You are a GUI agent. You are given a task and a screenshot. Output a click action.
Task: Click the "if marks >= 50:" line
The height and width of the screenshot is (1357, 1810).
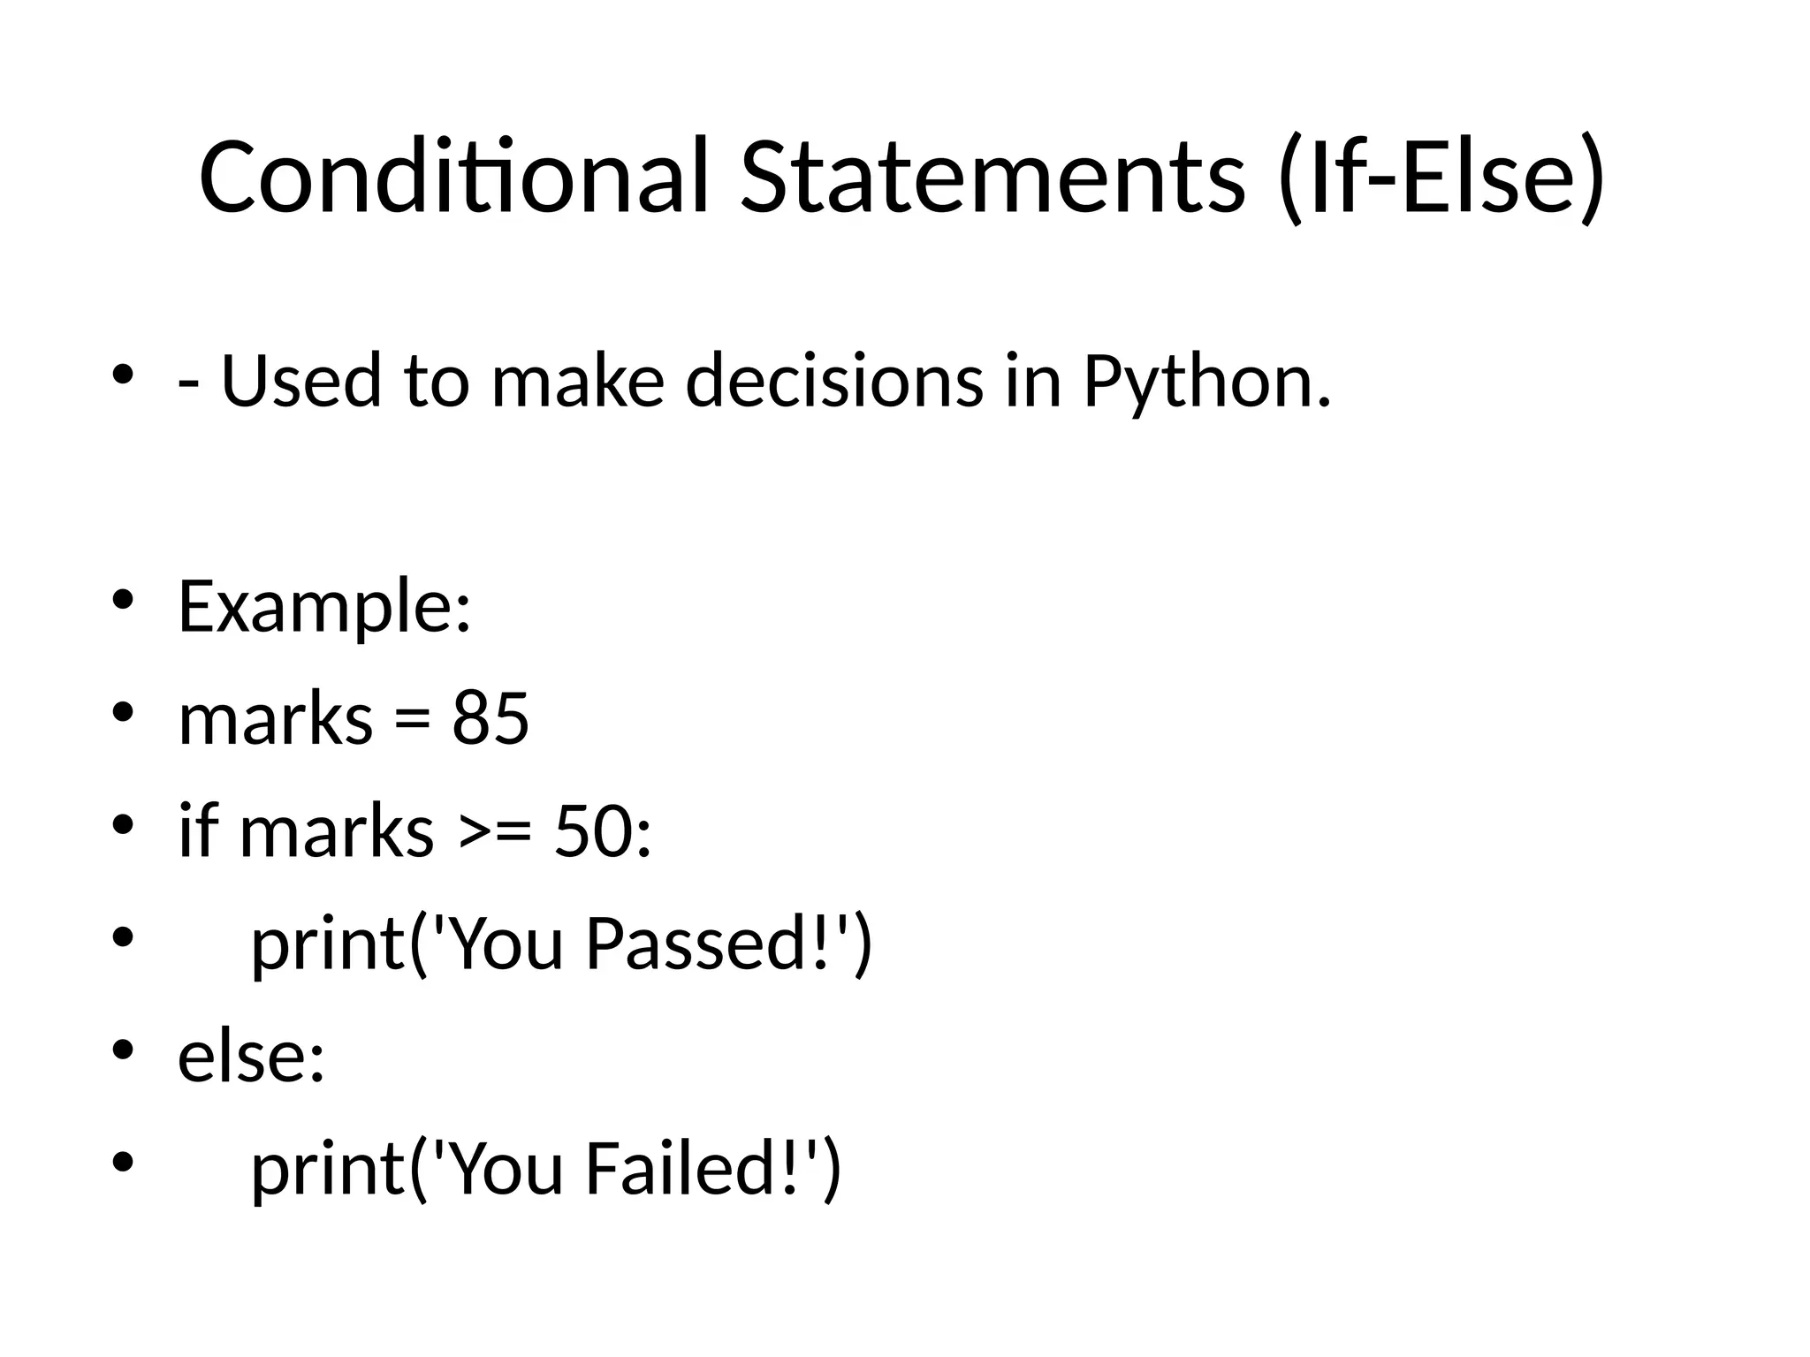[x=414, y=830]
